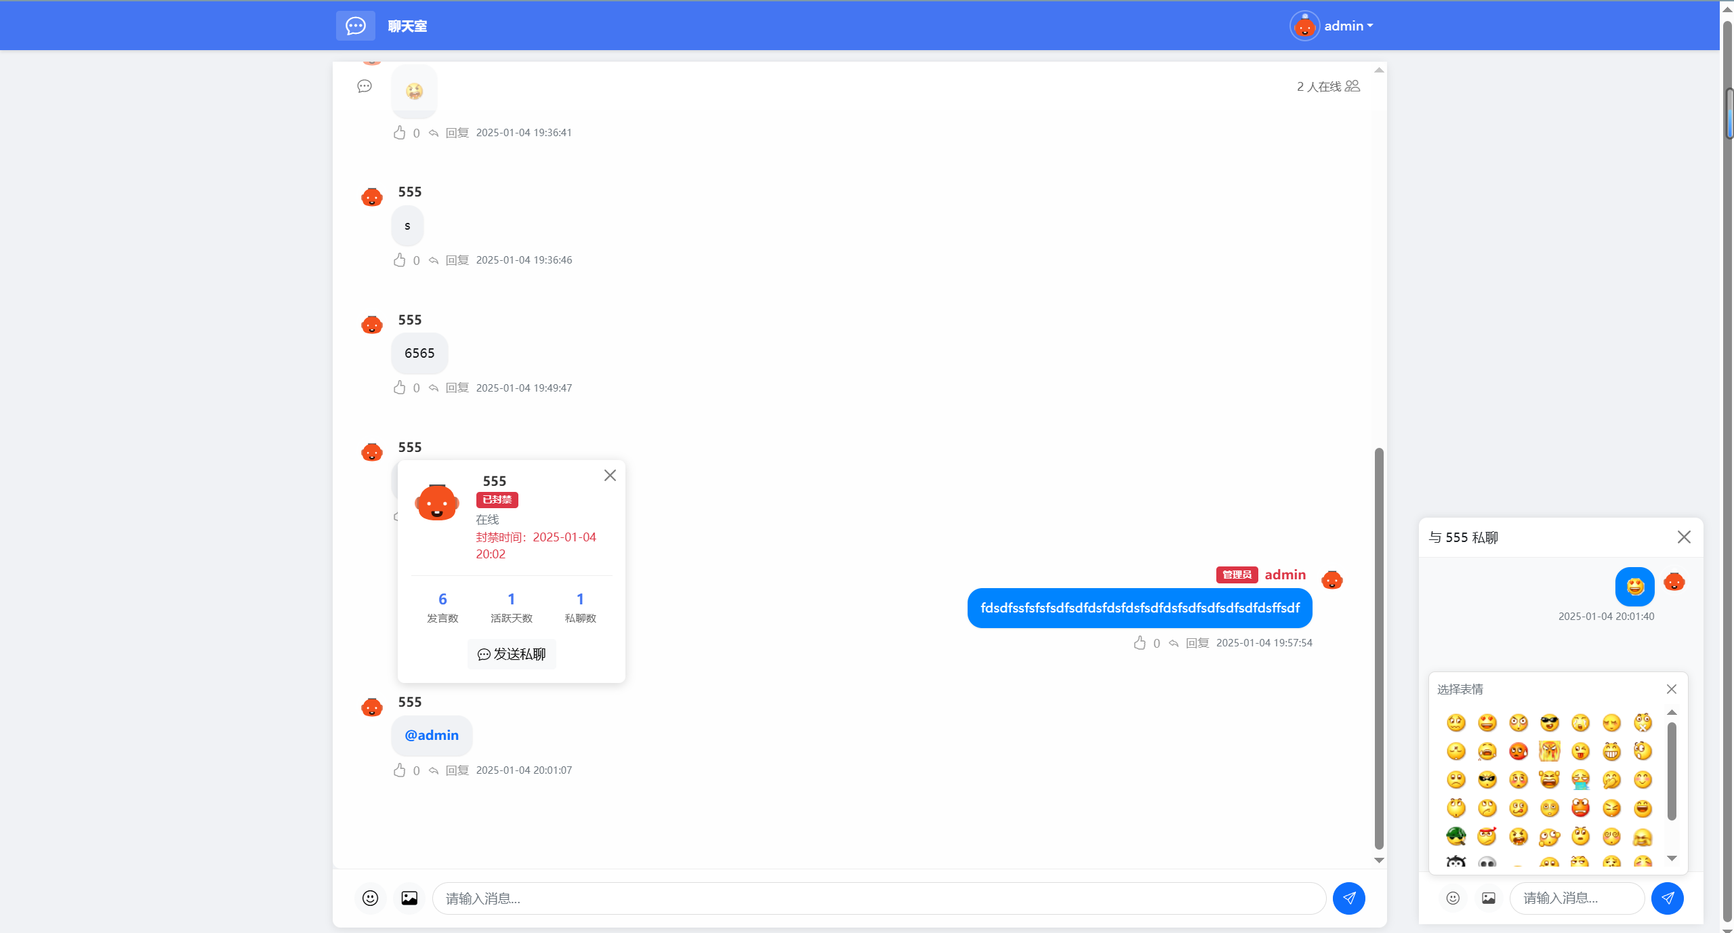Viewport: 1734px width, 933px height.
Task: Click image icon in private chat input
Action: (x=1489, y=898)
